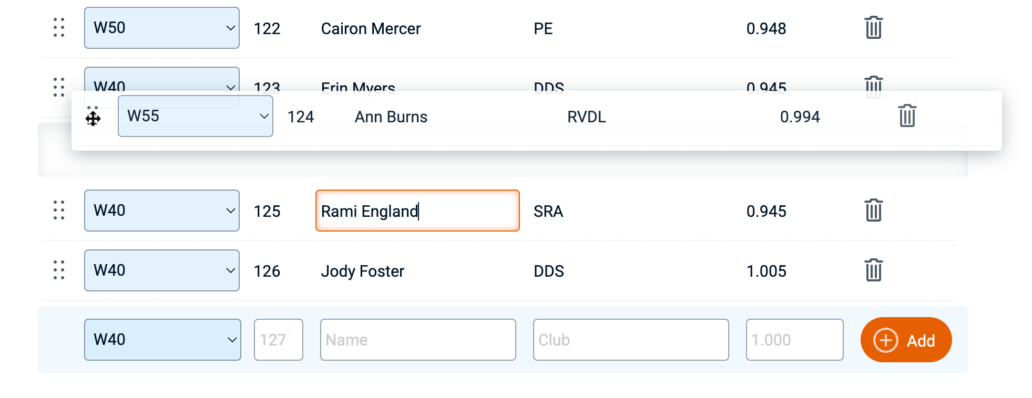Focus the empty Name input field
This screenshot has width=1032, height=398.
[x=417, y=340]
